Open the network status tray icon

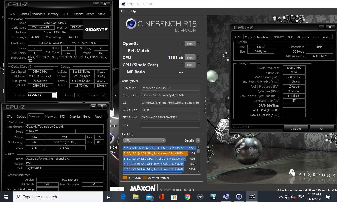[x=287, y=197]
